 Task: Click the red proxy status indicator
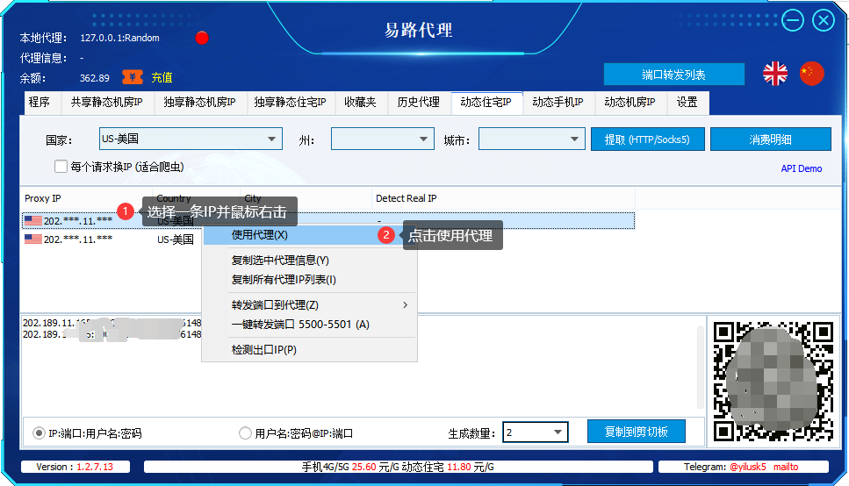202,38
